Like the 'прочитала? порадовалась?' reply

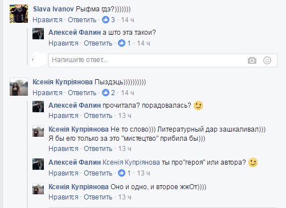(63, 116)
